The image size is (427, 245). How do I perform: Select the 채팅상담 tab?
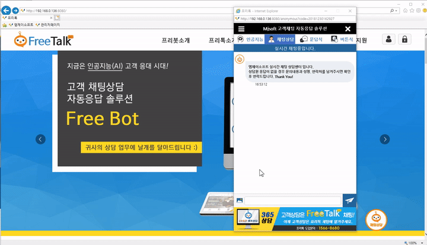280,40
